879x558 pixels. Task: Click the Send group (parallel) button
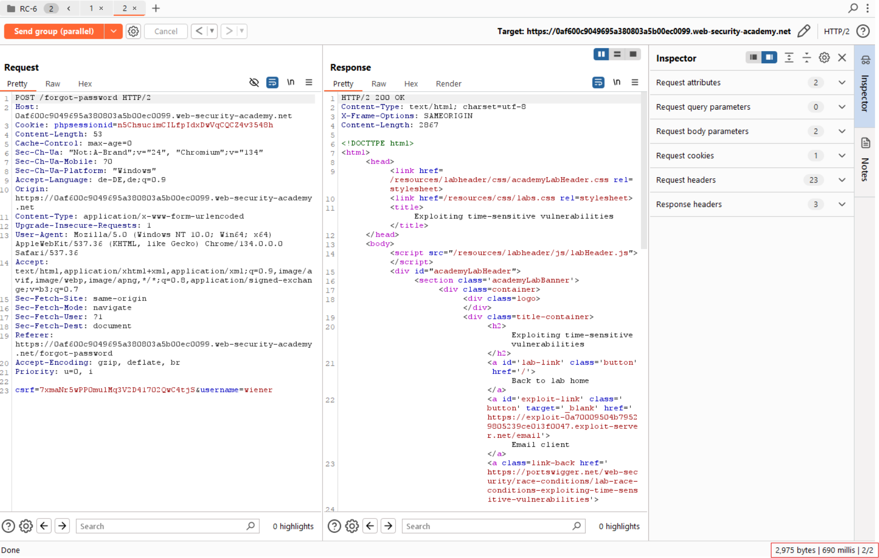[x=54, y=31]
